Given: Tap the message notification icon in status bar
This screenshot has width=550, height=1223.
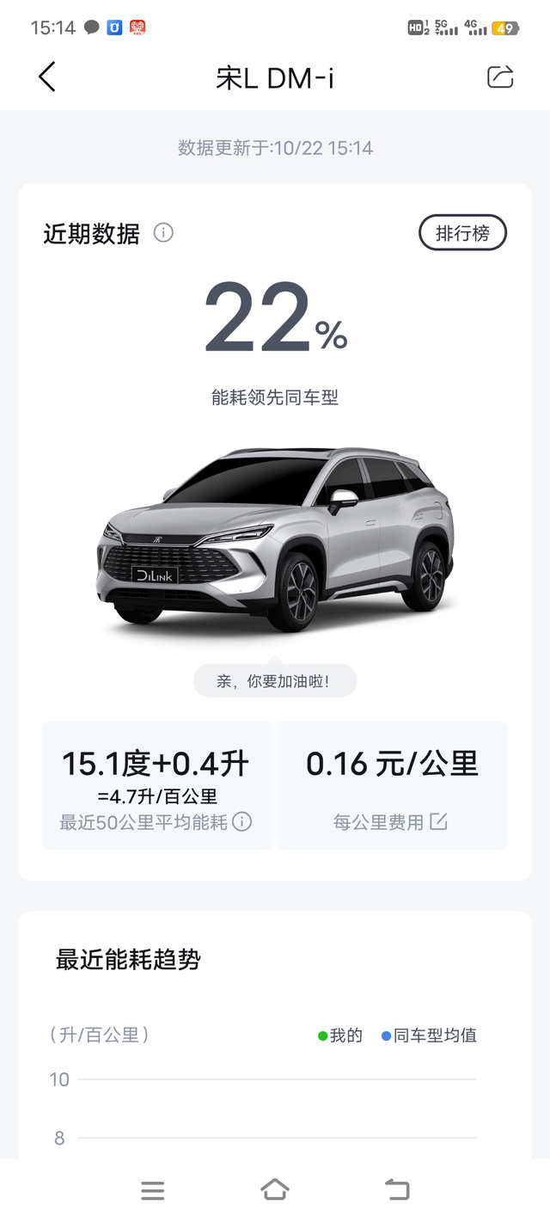Looking at the screenshot, I should point(91,28).
